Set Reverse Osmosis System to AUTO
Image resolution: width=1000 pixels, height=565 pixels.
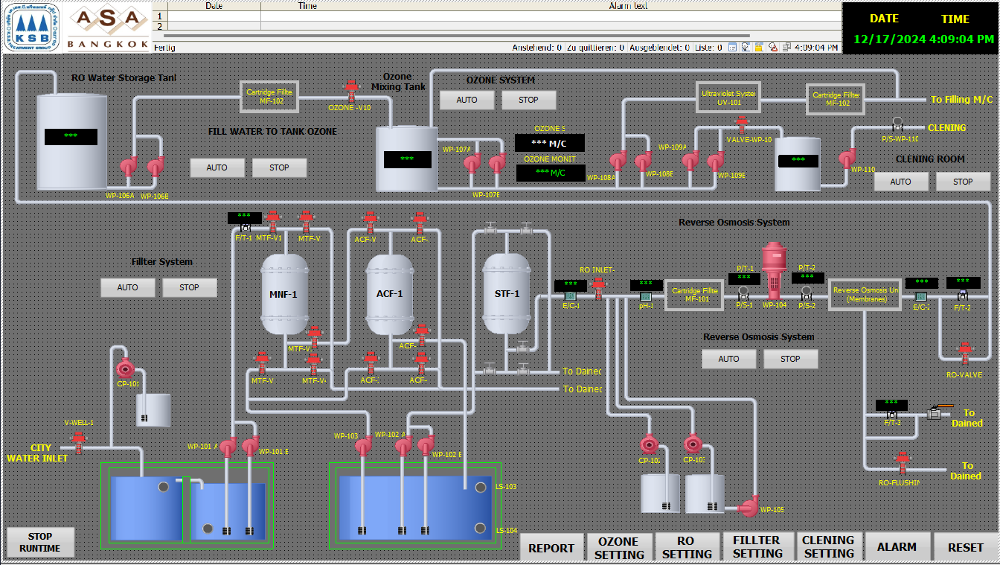(x=728, y=359)
